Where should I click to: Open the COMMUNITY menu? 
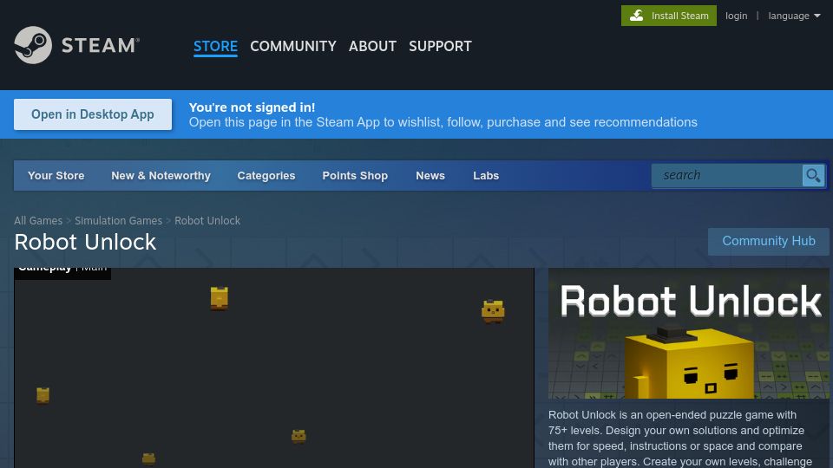[x=292, y=46]
